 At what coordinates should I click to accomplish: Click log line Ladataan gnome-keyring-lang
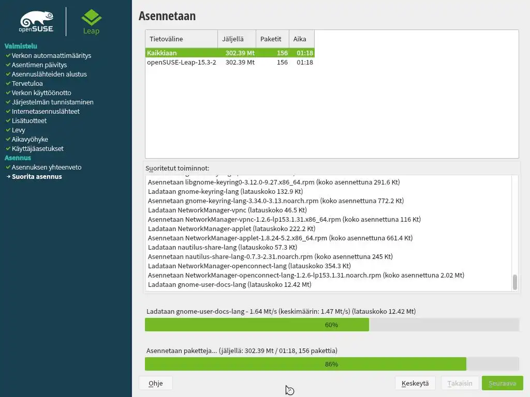226,191
